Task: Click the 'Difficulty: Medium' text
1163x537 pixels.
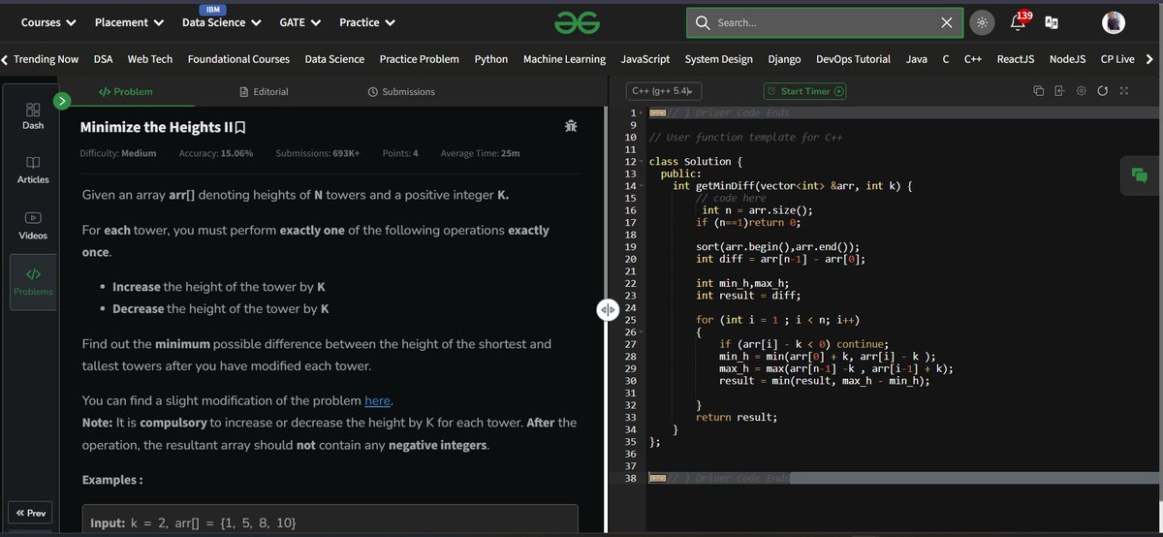Action: pyautogui.click(x=117, y=153)
